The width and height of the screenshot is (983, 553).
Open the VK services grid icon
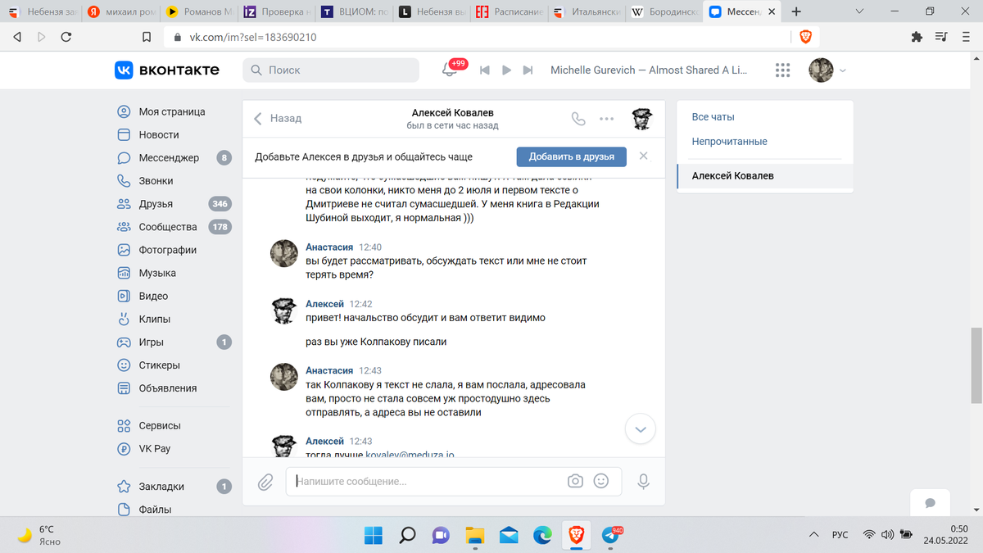coord(781,70)
